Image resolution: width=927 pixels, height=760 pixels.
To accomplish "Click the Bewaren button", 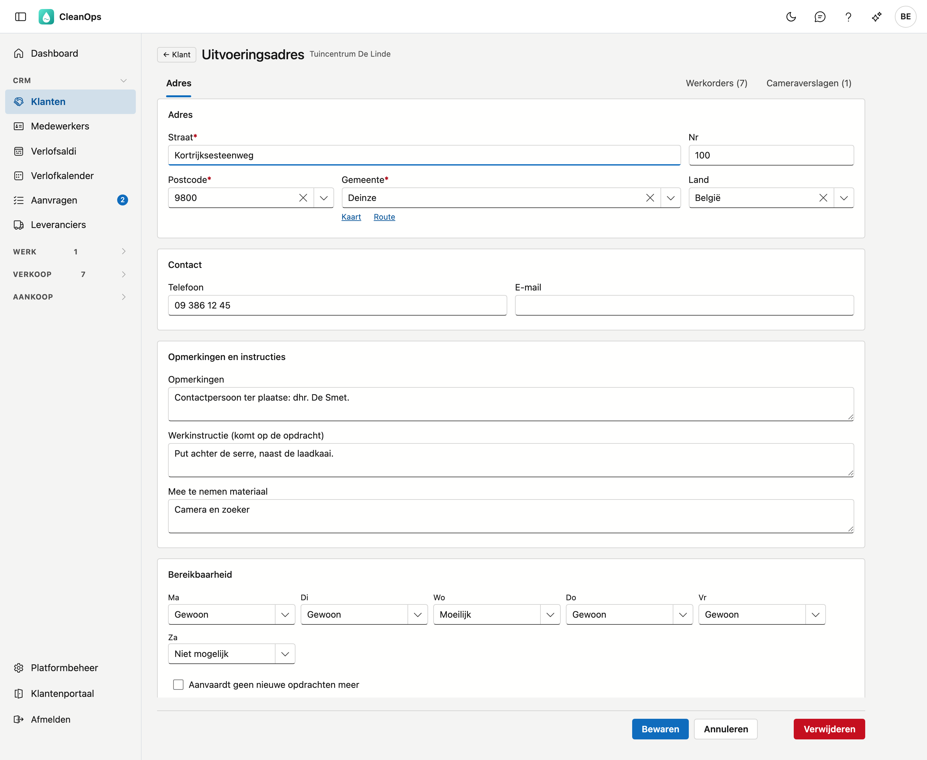I will click(660, 729).
